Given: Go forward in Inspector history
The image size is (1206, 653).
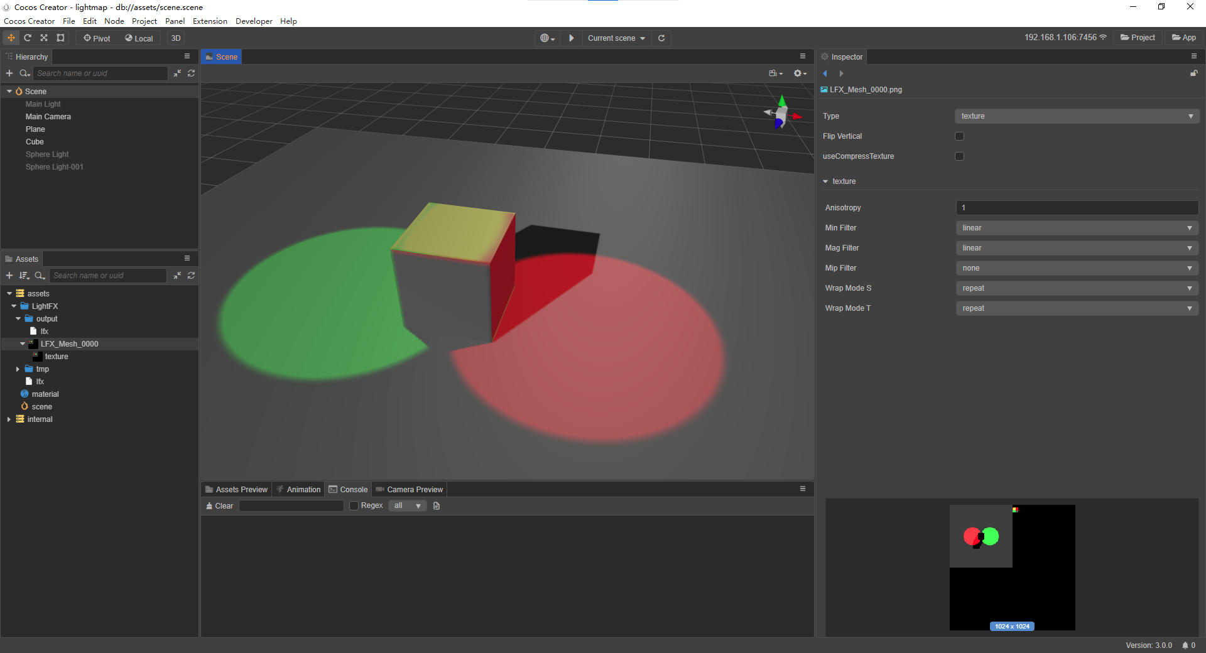Looking at the screenshot, I should (841, 73).
